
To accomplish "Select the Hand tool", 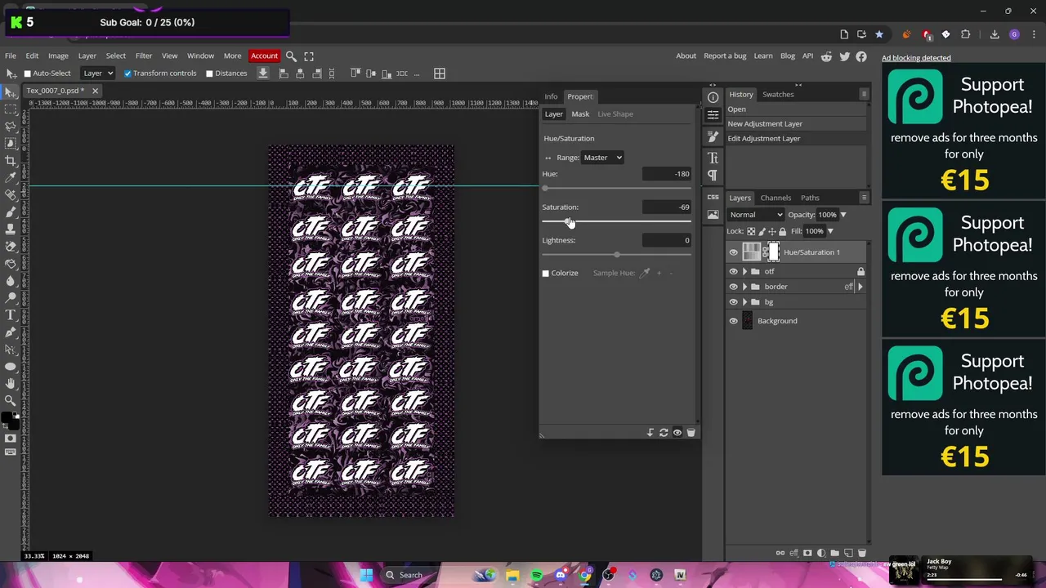I will click(x=11, y=383).
